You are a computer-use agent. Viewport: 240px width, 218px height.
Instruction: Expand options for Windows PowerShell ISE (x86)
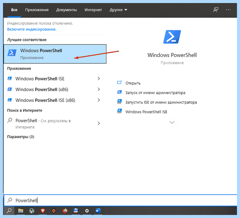[99, 100]
